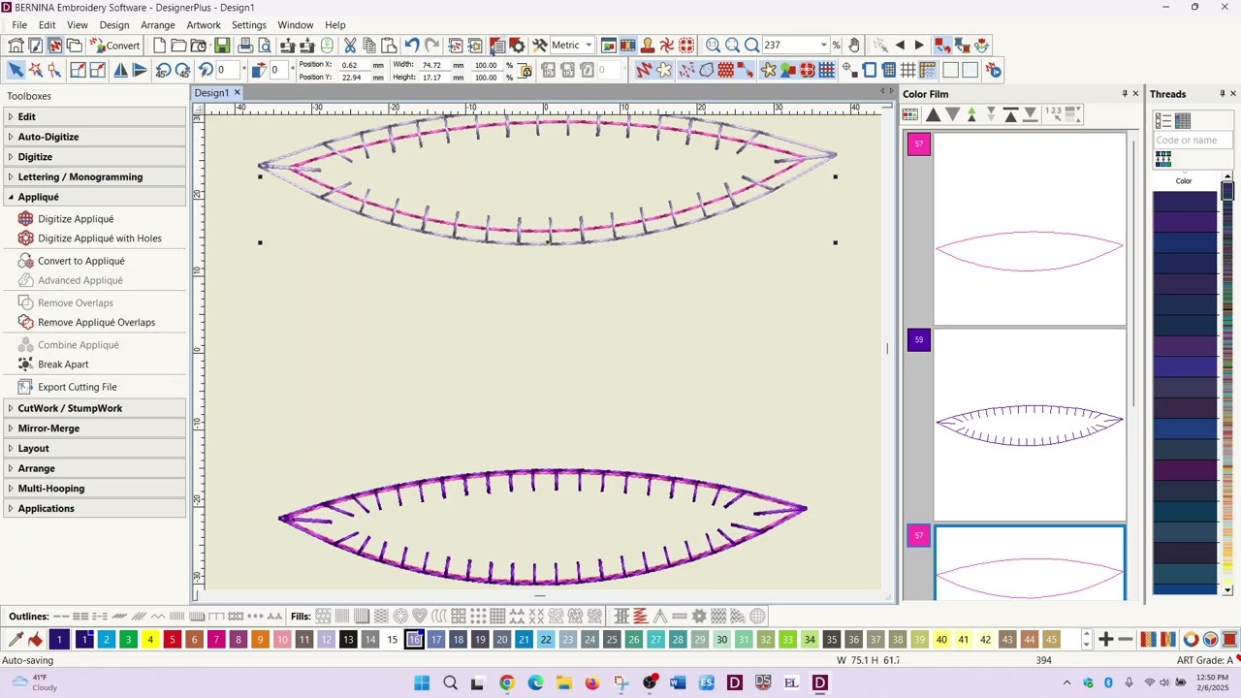Open Windows Start menu

point(422,683)
